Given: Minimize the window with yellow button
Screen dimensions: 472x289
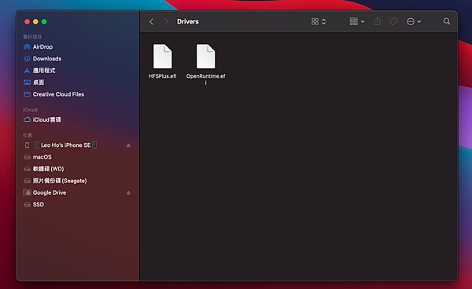Looking at the screenshot, I should [x=35, y=22].
